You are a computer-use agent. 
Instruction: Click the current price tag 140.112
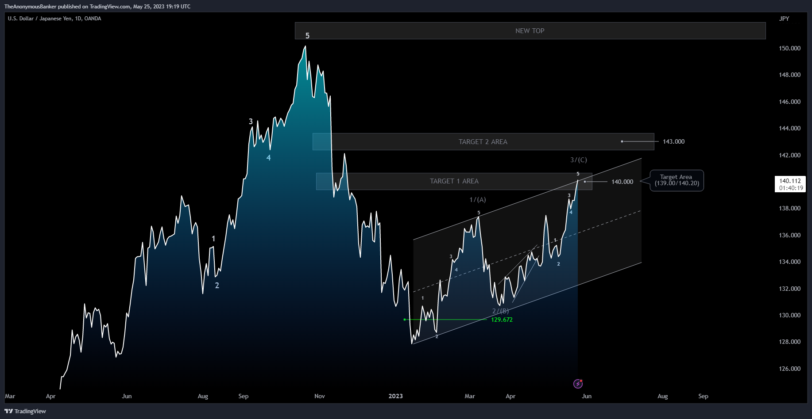[790, 184]
